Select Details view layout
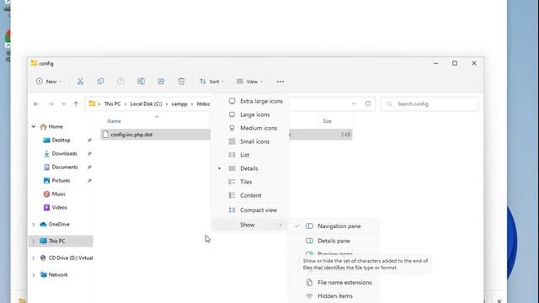 [x=250, y=168]
